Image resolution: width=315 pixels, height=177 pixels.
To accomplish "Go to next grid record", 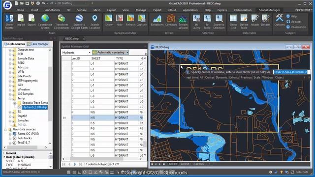I will click(75, 164).
